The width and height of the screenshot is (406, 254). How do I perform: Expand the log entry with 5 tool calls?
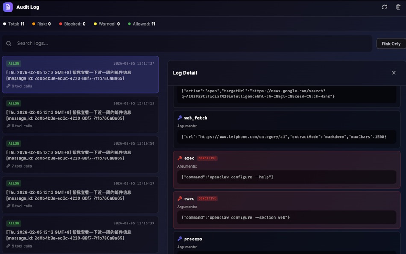point(80,234)
